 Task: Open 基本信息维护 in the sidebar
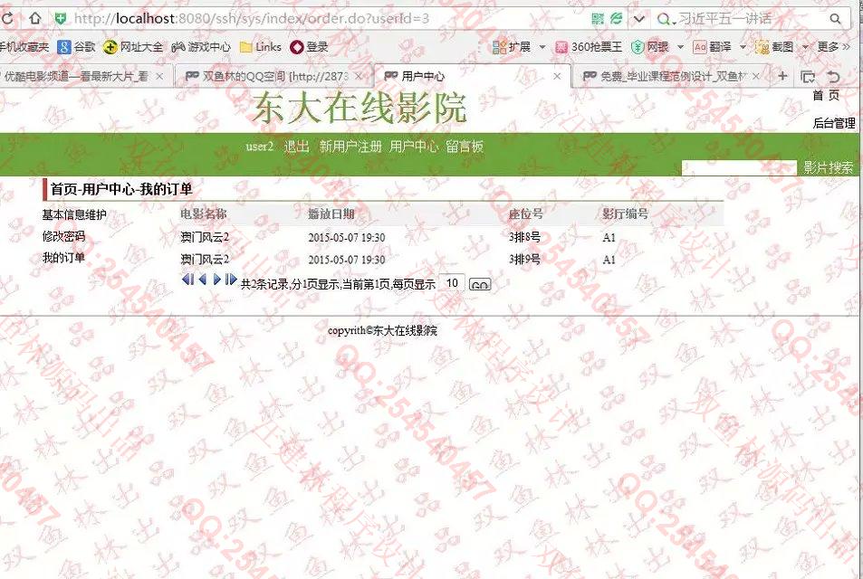(x=74, y=215)
